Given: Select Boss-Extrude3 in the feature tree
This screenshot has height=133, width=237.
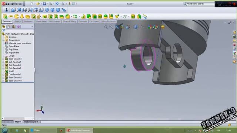Looking at the screenshot, I should coord(15,81).
